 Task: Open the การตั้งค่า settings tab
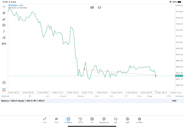[139, 120]
